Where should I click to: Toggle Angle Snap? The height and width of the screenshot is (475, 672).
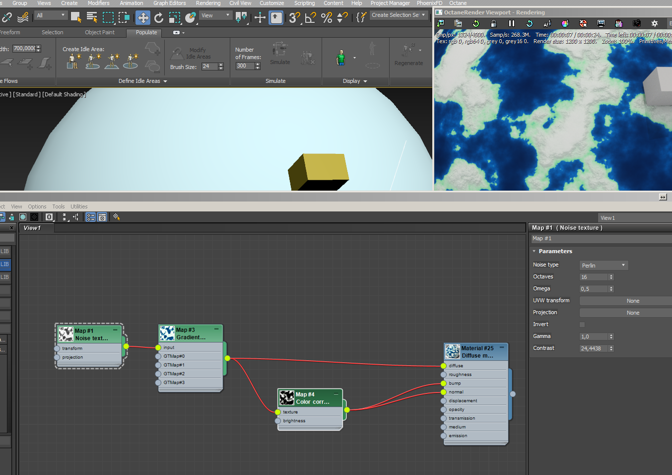click(311, 17)
